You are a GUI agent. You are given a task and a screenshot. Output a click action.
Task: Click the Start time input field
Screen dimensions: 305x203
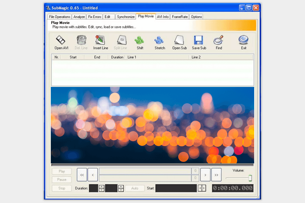176,188
